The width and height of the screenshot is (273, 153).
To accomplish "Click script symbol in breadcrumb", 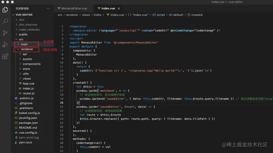I will pos(159,15).
